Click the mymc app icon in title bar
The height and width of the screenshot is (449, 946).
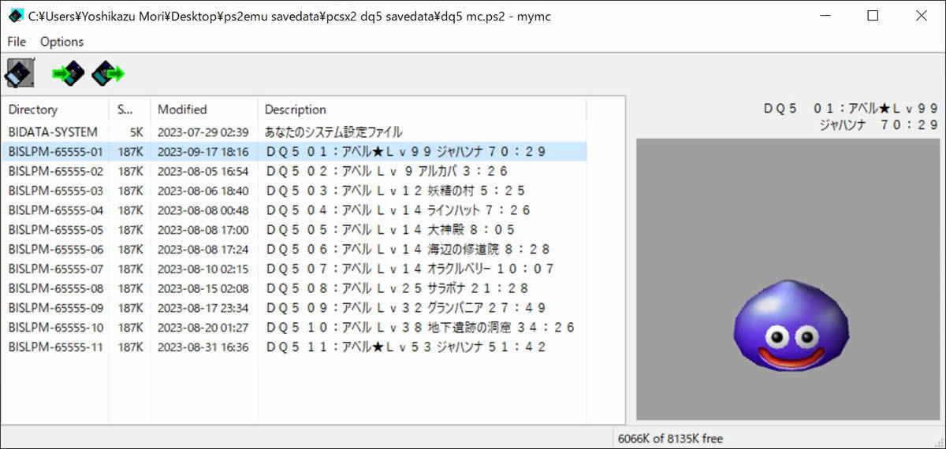click(x=16, y=16)
